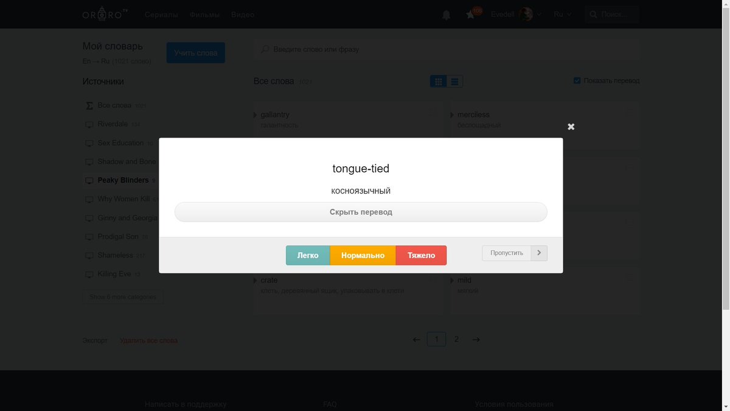
Task: Switch to list view of words
Action: click(454, 81)
